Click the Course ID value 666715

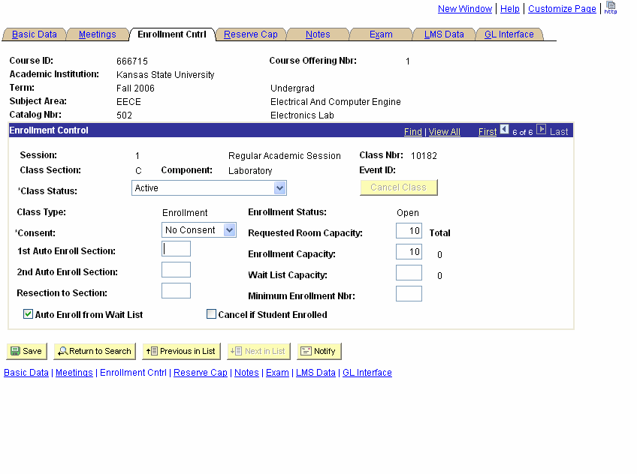point(132,61)
